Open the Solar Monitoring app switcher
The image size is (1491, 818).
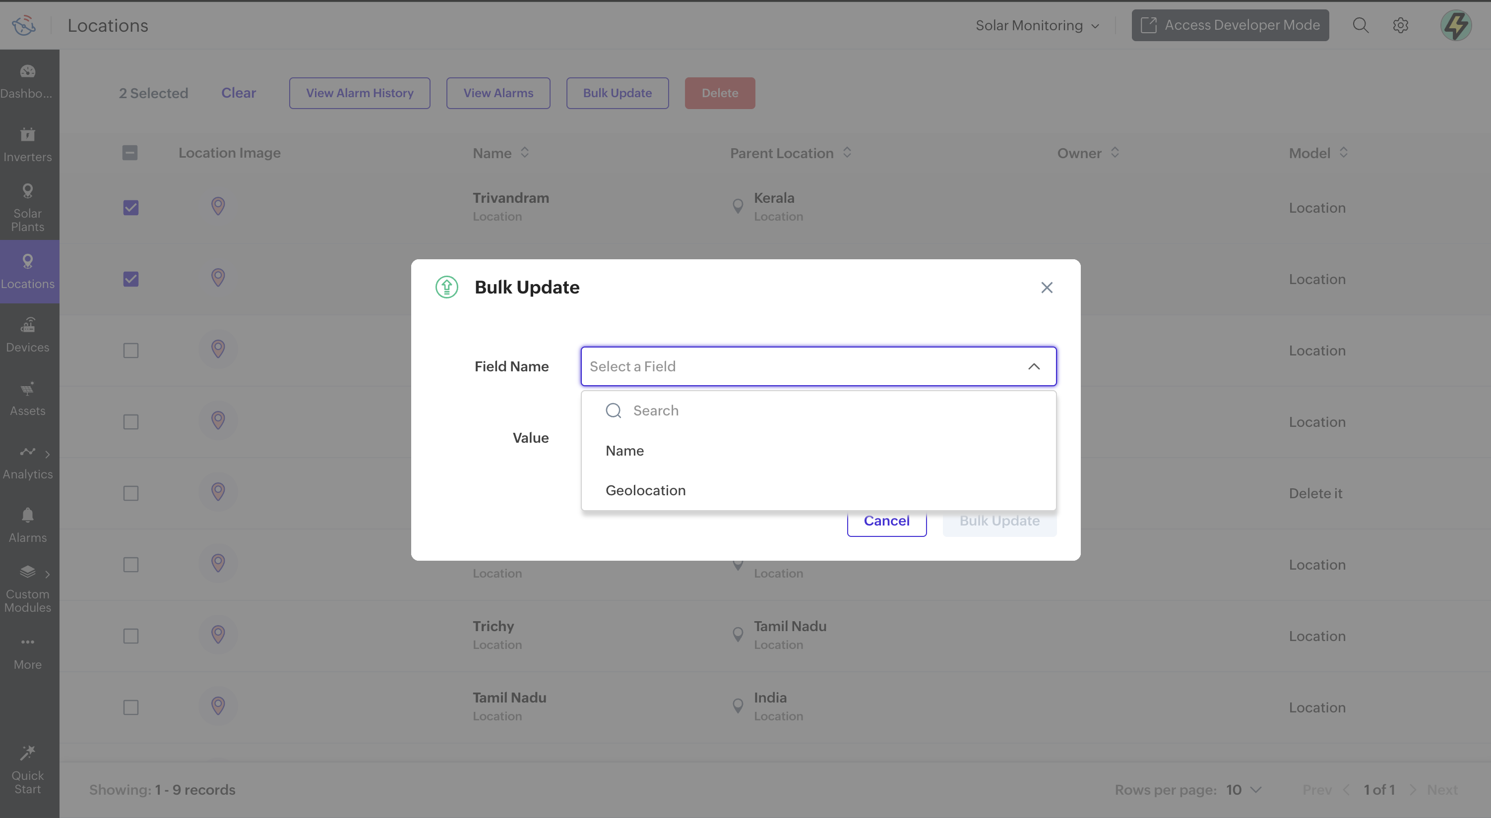click(x=1037, y=25)
